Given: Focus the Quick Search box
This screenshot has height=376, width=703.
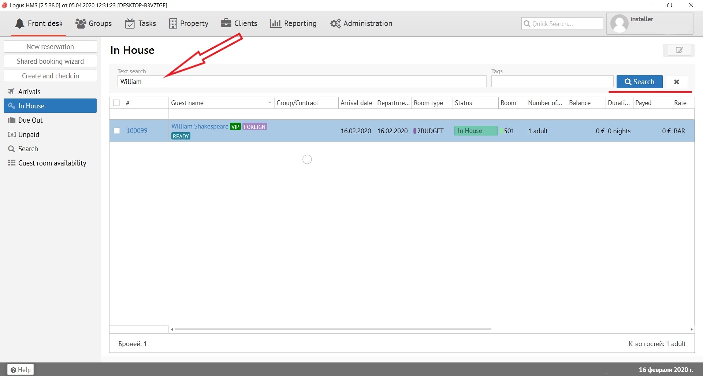Looking at the screenshot, I should 562,23.
